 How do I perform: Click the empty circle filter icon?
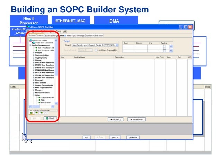click(x=46, y=113)
